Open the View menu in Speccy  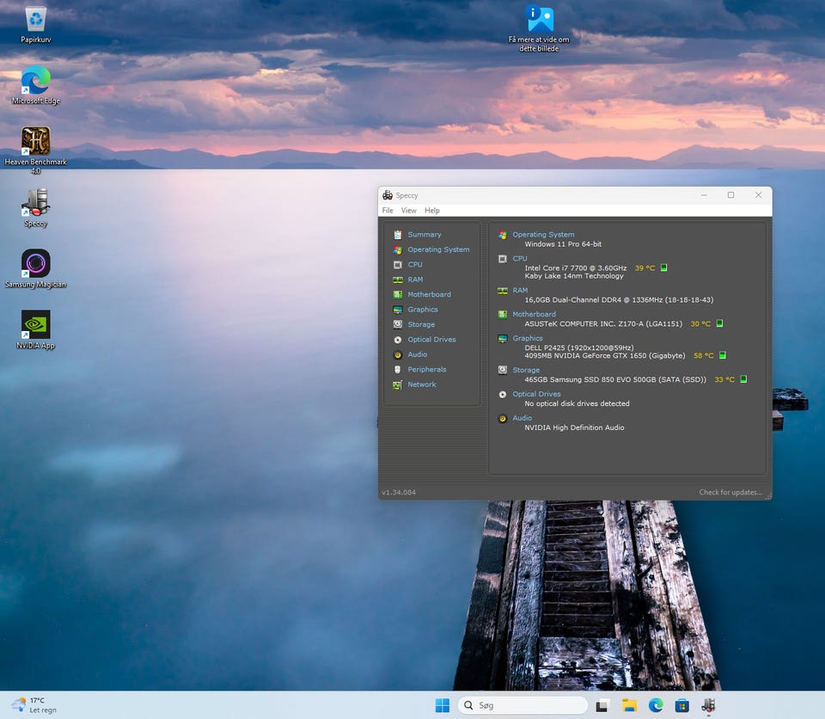pyautogui.click(x=409, y=210)
